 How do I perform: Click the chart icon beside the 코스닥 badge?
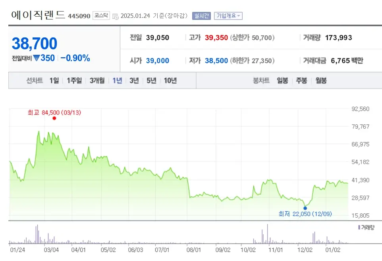[115, 16]
